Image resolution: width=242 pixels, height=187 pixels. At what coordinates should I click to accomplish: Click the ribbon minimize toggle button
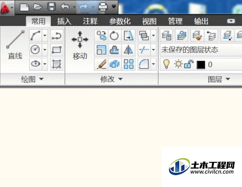231,21
